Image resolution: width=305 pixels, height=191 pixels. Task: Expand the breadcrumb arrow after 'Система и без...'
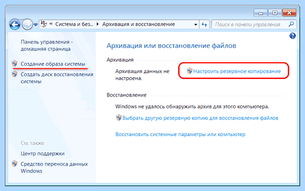coord(97,24)
